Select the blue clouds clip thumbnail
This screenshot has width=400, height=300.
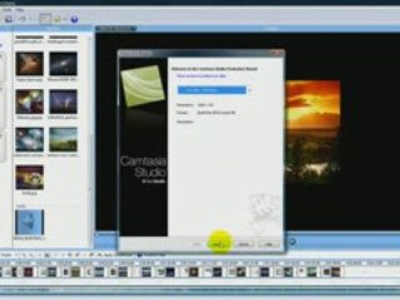(x=29, y=140)
